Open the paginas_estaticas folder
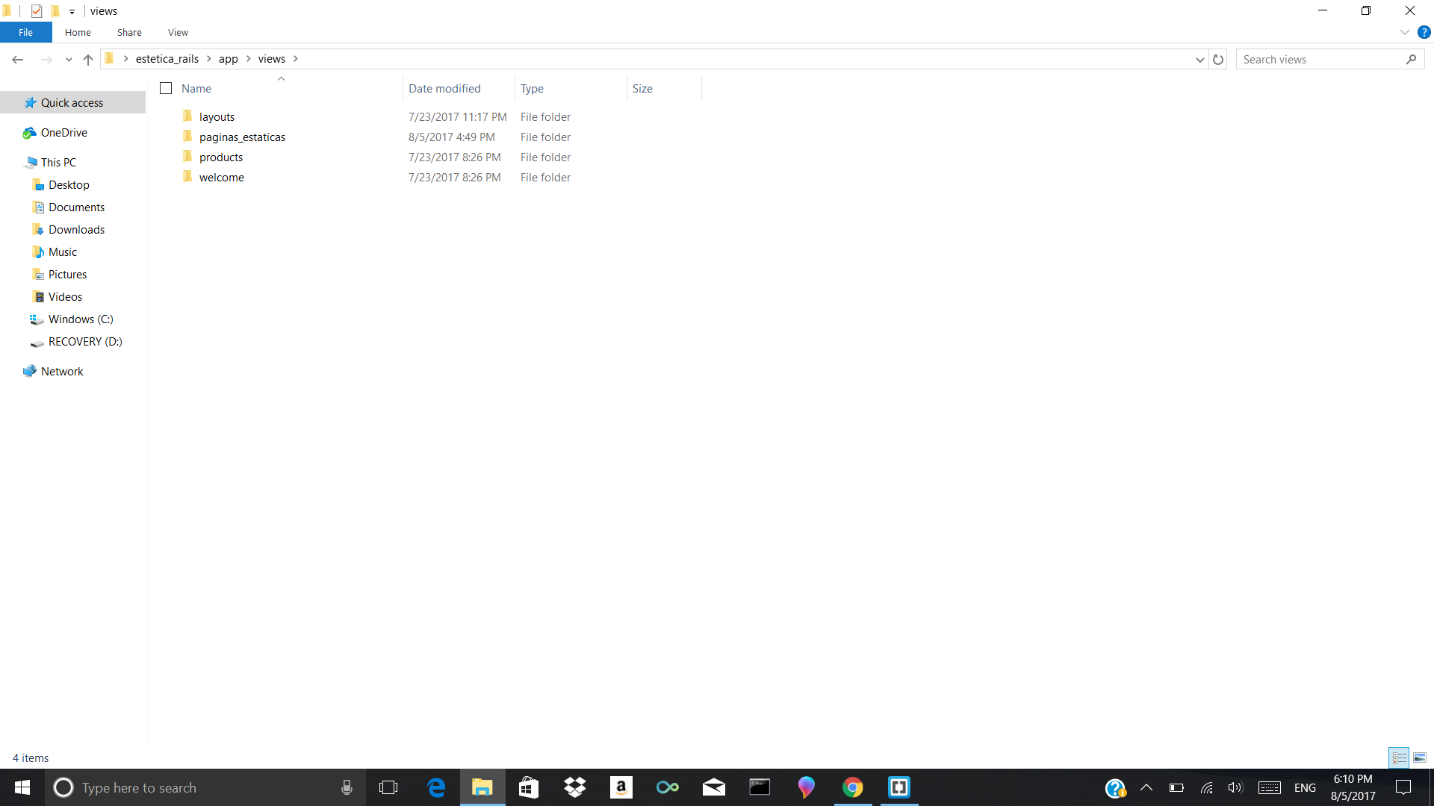 pos(241,136)
